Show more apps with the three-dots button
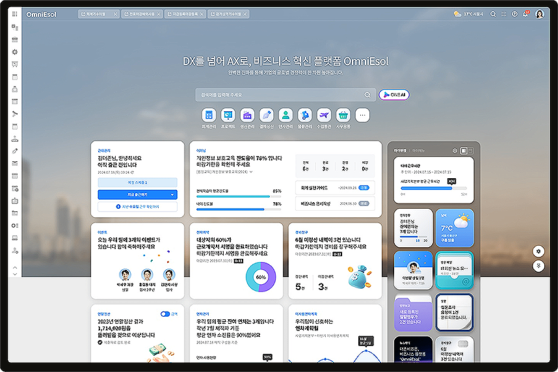558x372 pixels. [x=362, y=115]
